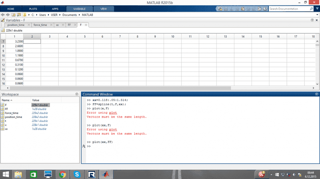Open the xx variable tab

[57, 25]
